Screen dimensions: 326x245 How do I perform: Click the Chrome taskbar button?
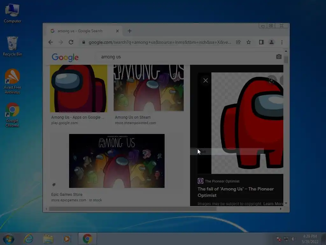click(x=87, y=239)
